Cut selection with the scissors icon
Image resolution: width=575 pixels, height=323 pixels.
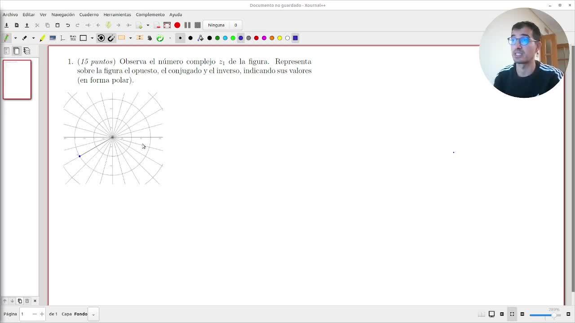[x=37, y=25]
